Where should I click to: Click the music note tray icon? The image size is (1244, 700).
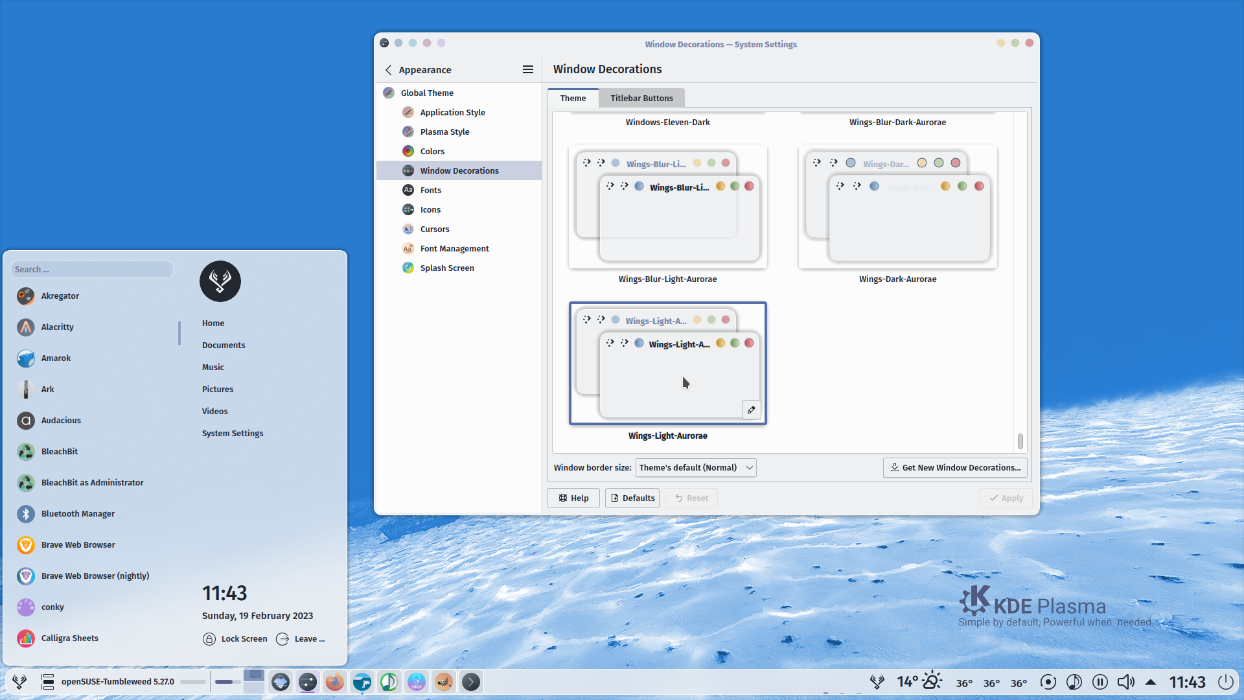(x=1074, y=682)
